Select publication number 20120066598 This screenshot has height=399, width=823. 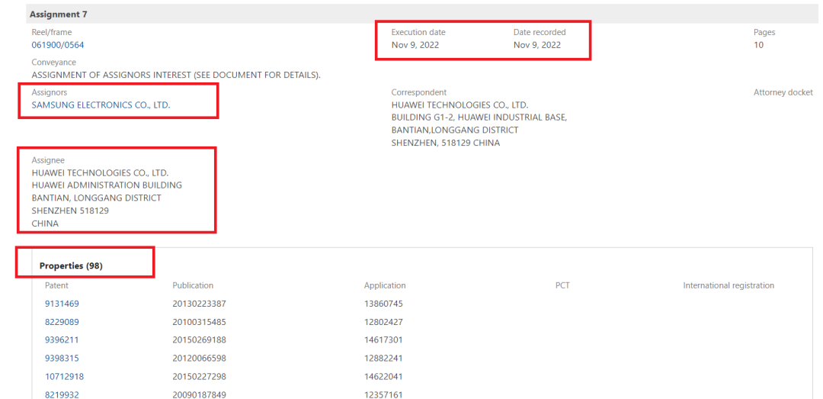199,359
